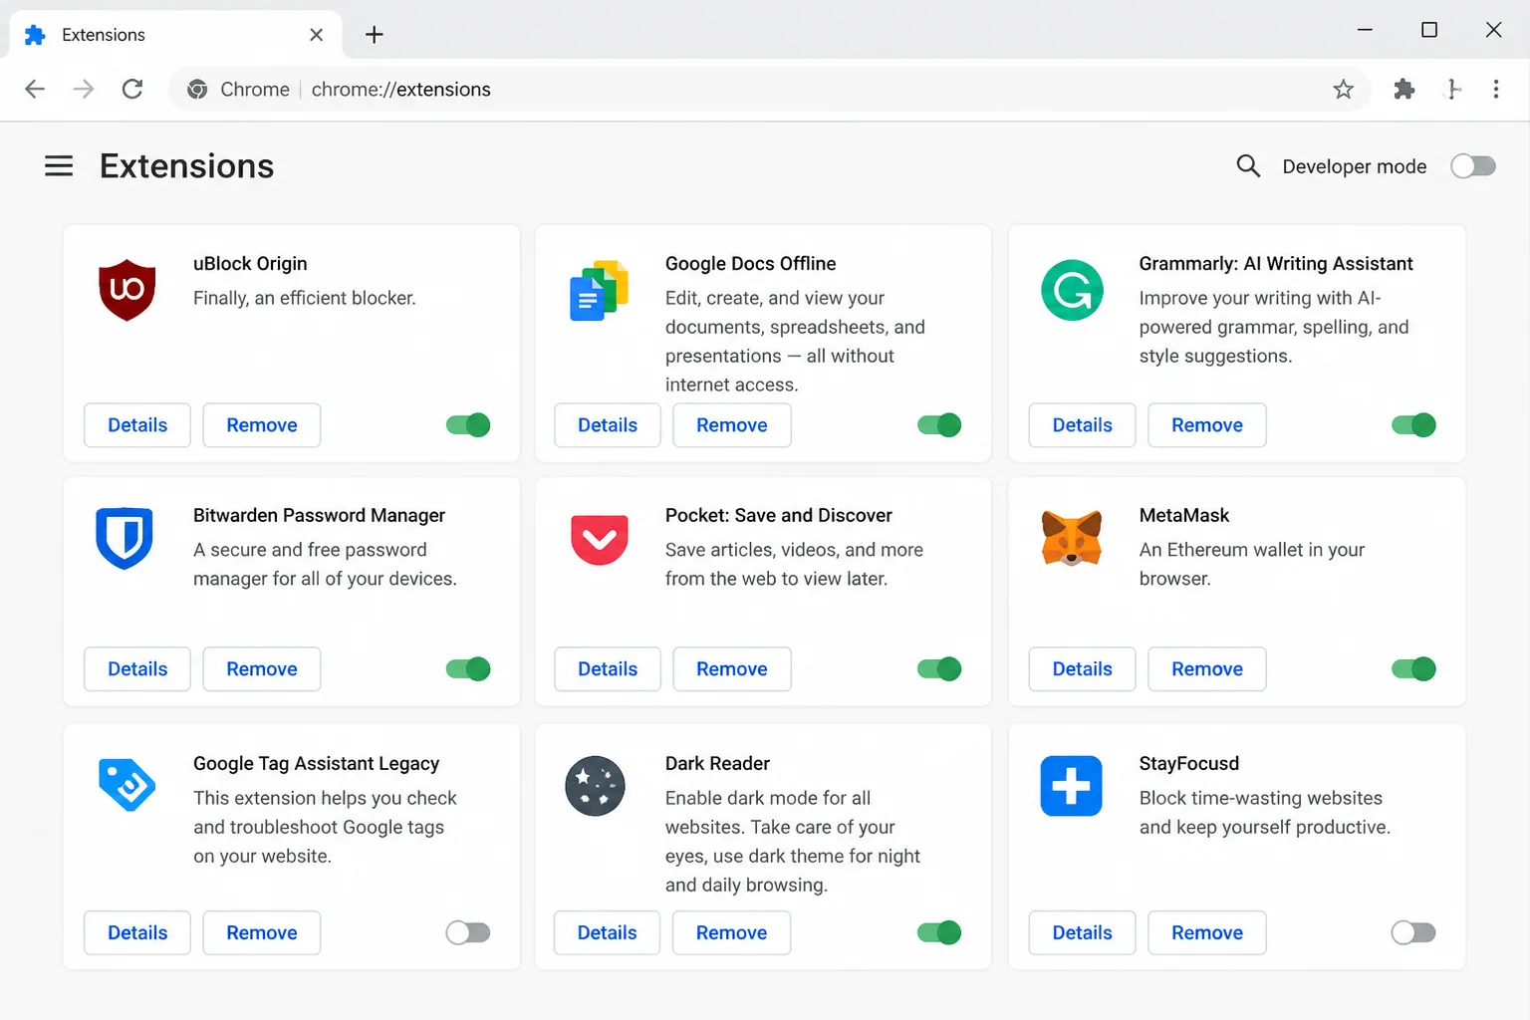Click the search extensions magnifier icon
Image resolution: width=1530 pixels, height=1020 pixels.
[x=1248, y=166]
